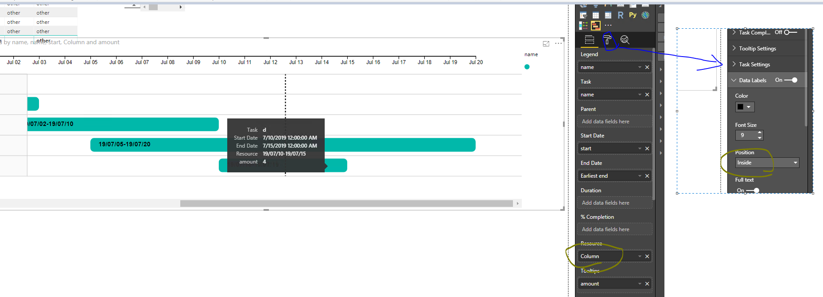Click the table scrollbar left arrow

coord(144,7)
